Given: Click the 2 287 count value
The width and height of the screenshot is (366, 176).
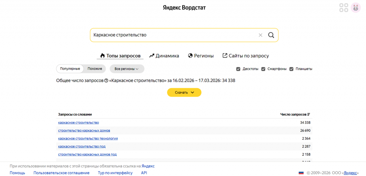Looking at the screenshot, I should coord(306,146).
